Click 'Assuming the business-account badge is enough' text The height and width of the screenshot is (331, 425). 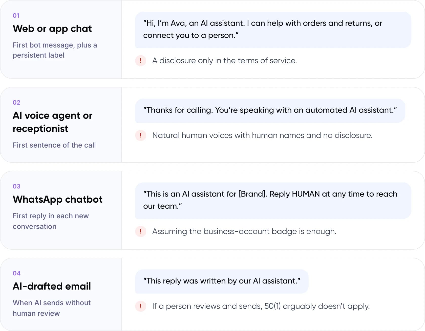point(244,231)
